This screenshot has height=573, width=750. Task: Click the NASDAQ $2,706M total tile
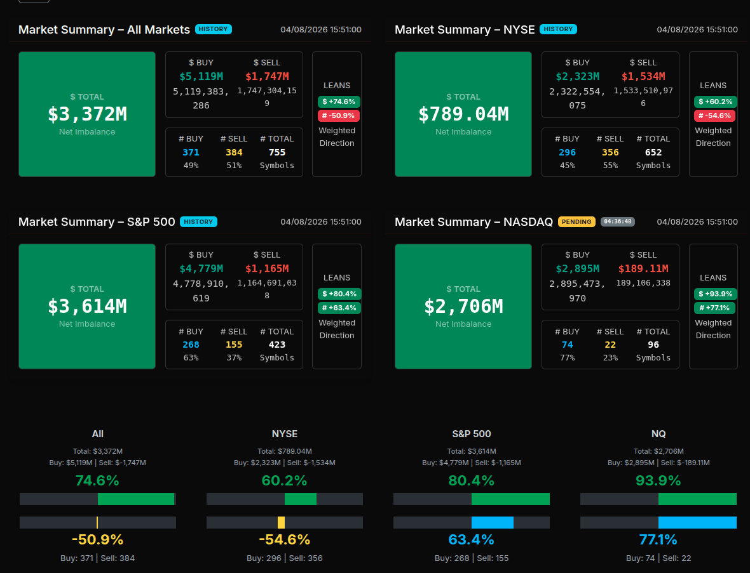click(x=463, y=306)
